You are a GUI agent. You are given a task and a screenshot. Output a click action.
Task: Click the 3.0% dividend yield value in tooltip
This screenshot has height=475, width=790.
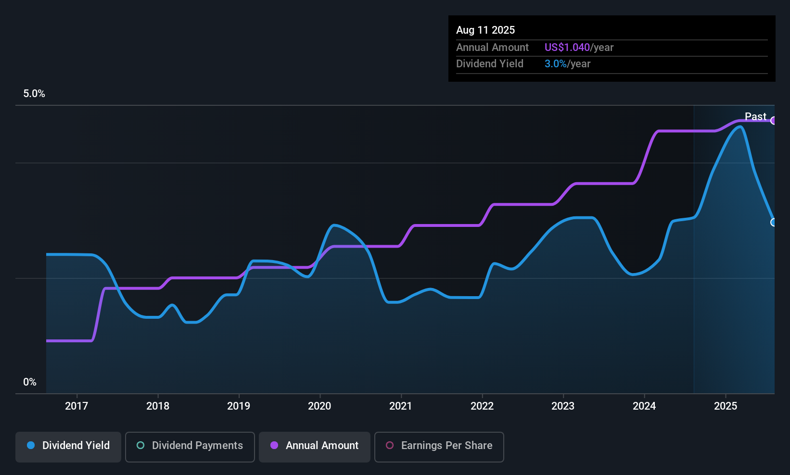coord(555,64)
